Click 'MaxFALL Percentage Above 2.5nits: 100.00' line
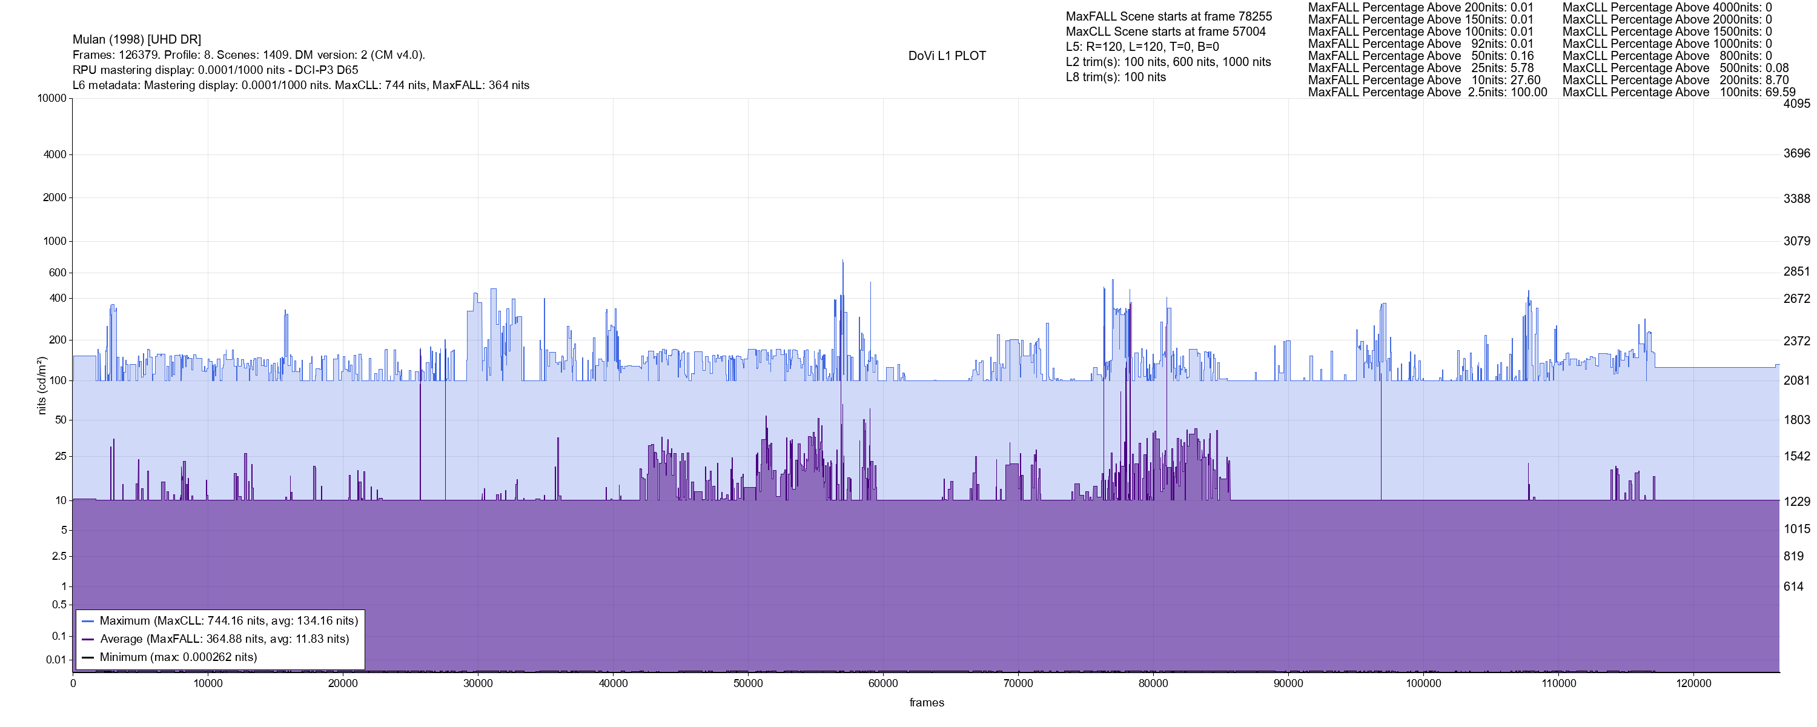 [x=1427, y=93]
